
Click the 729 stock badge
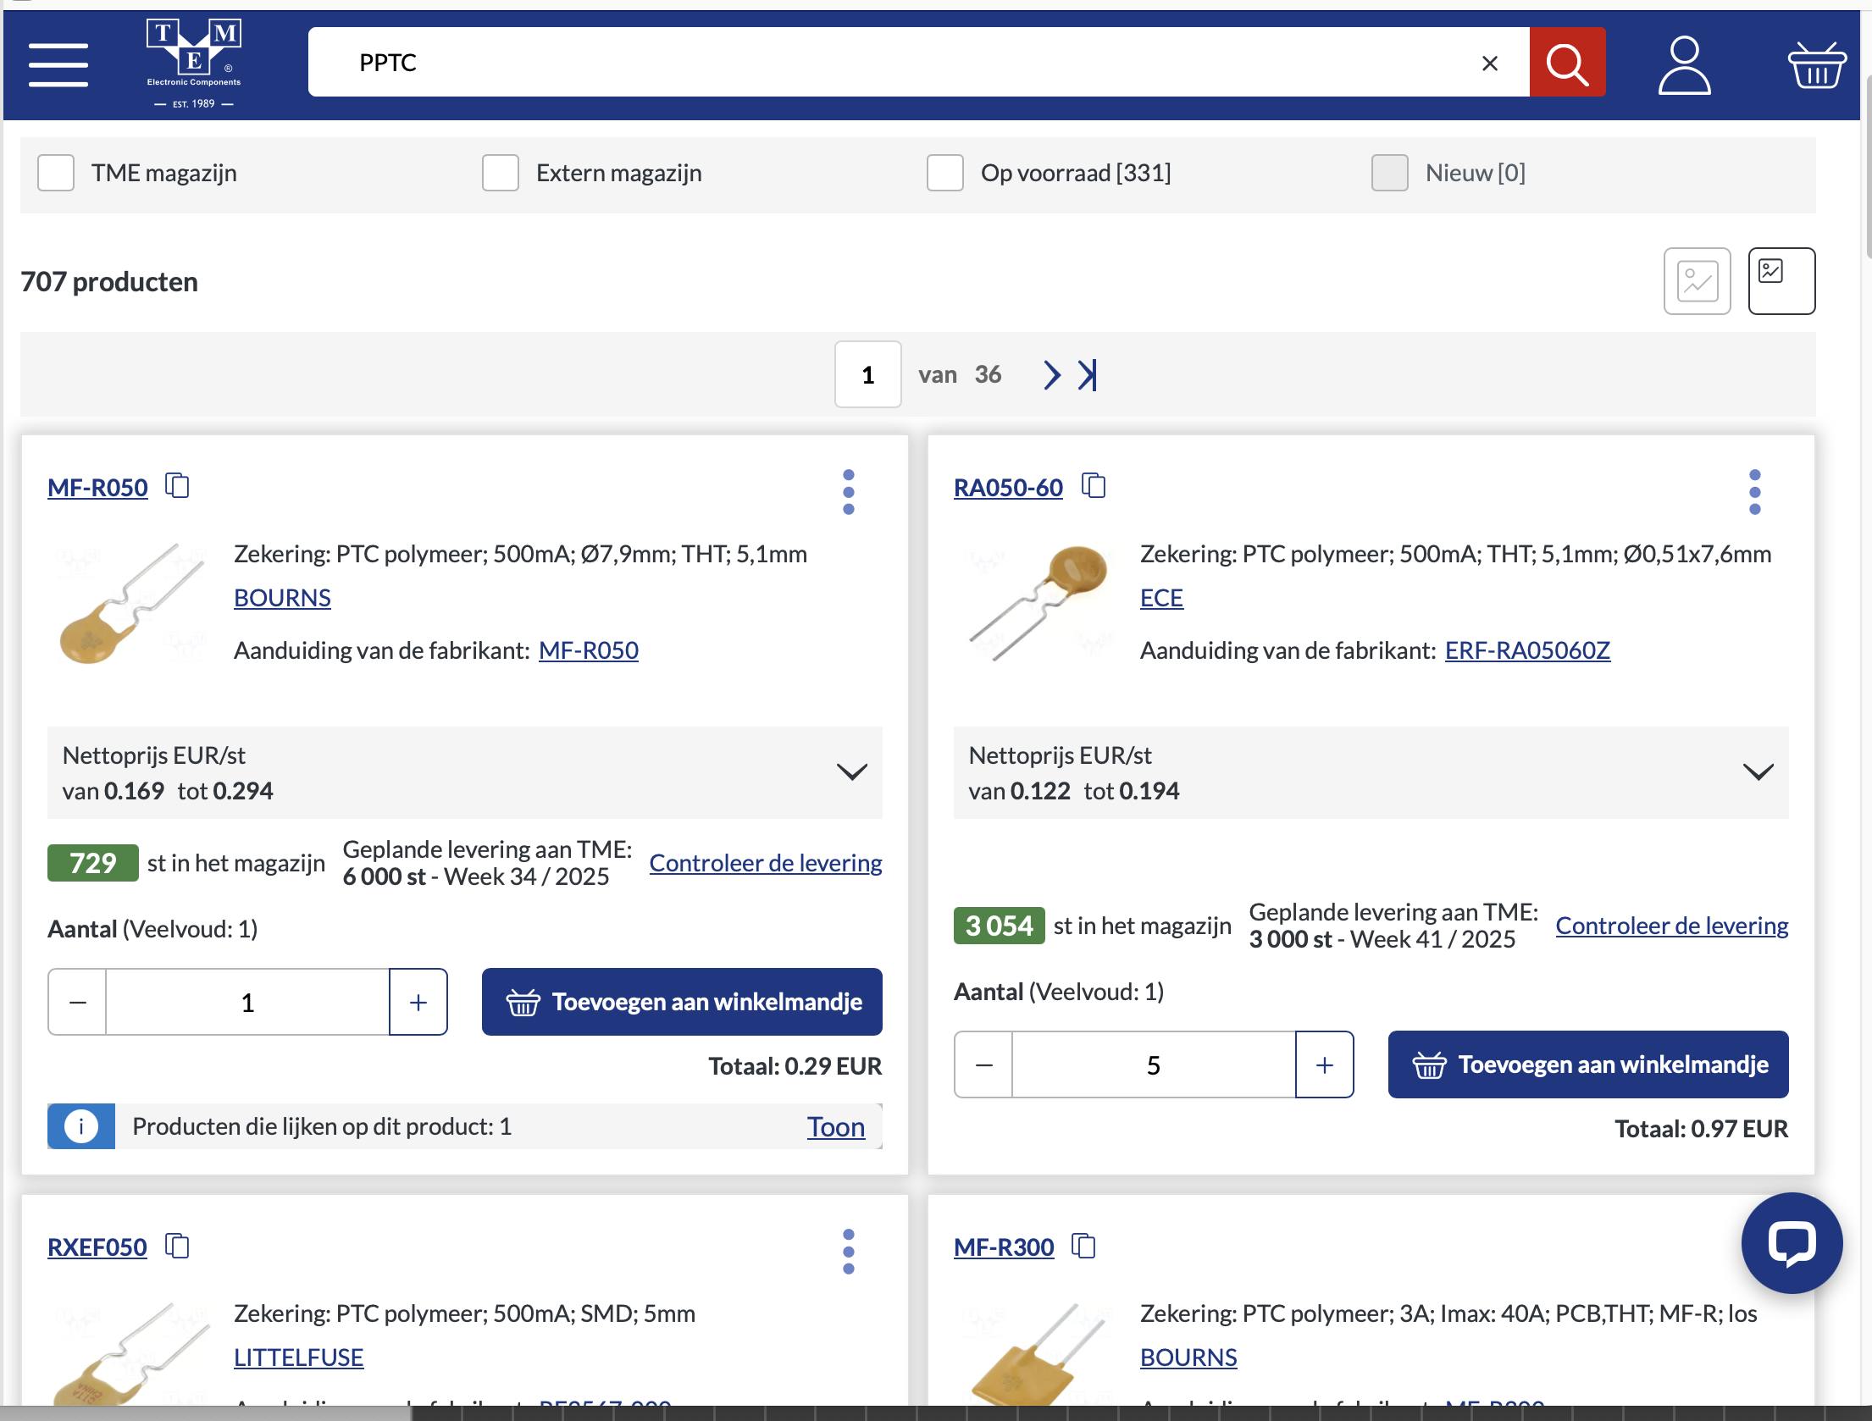click(93, 863)
